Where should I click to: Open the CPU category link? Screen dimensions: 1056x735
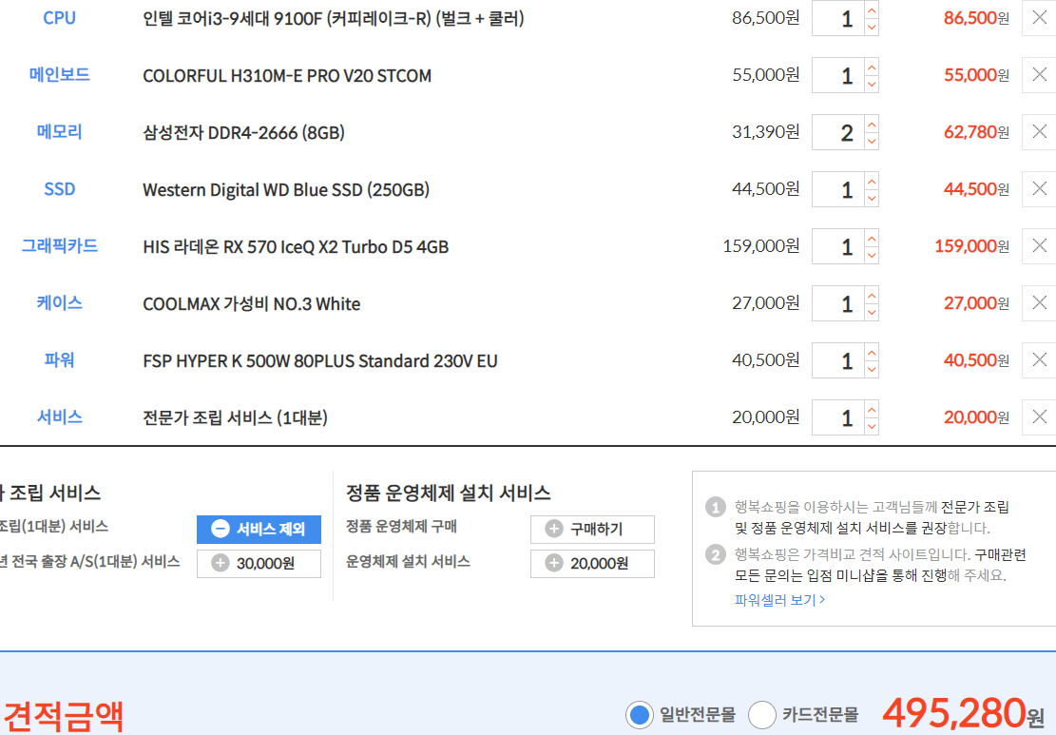[x=59, y=18]
